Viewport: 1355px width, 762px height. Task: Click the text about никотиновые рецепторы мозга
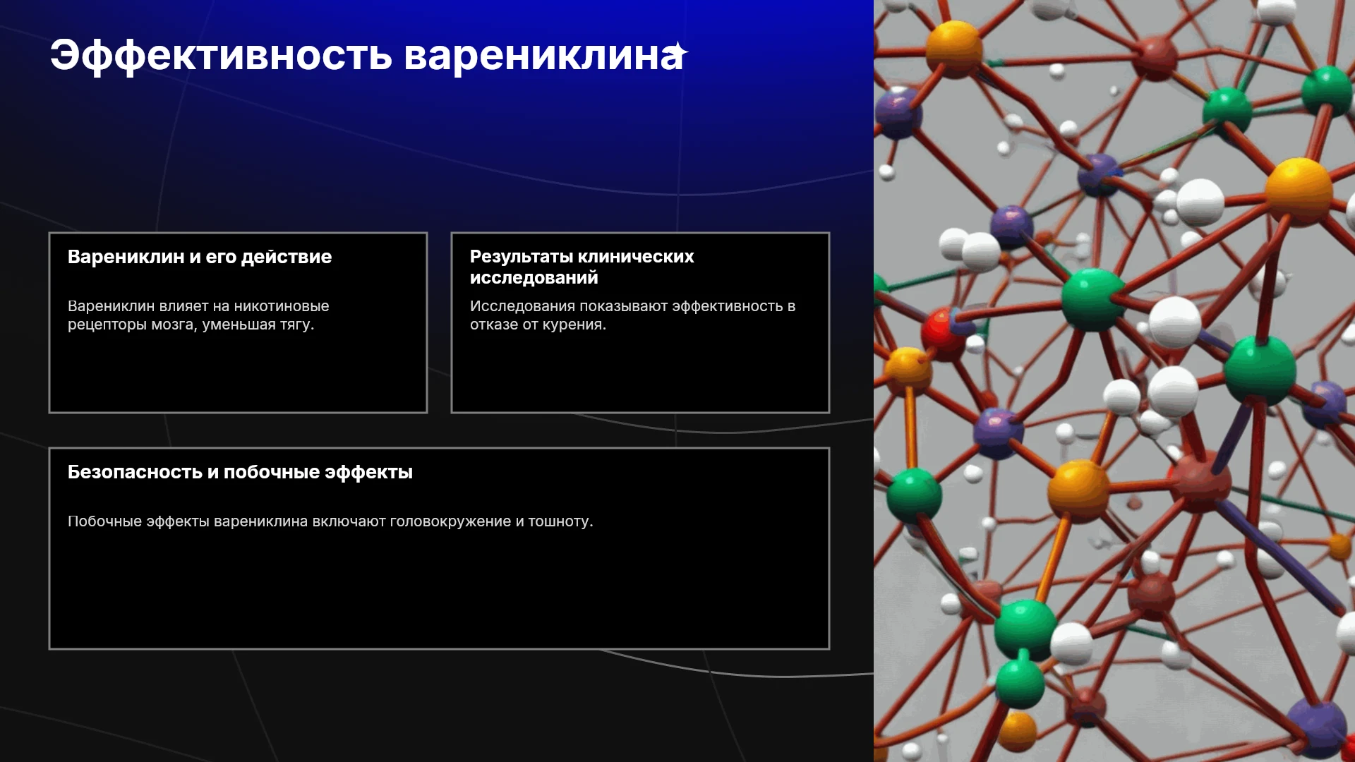198,315
